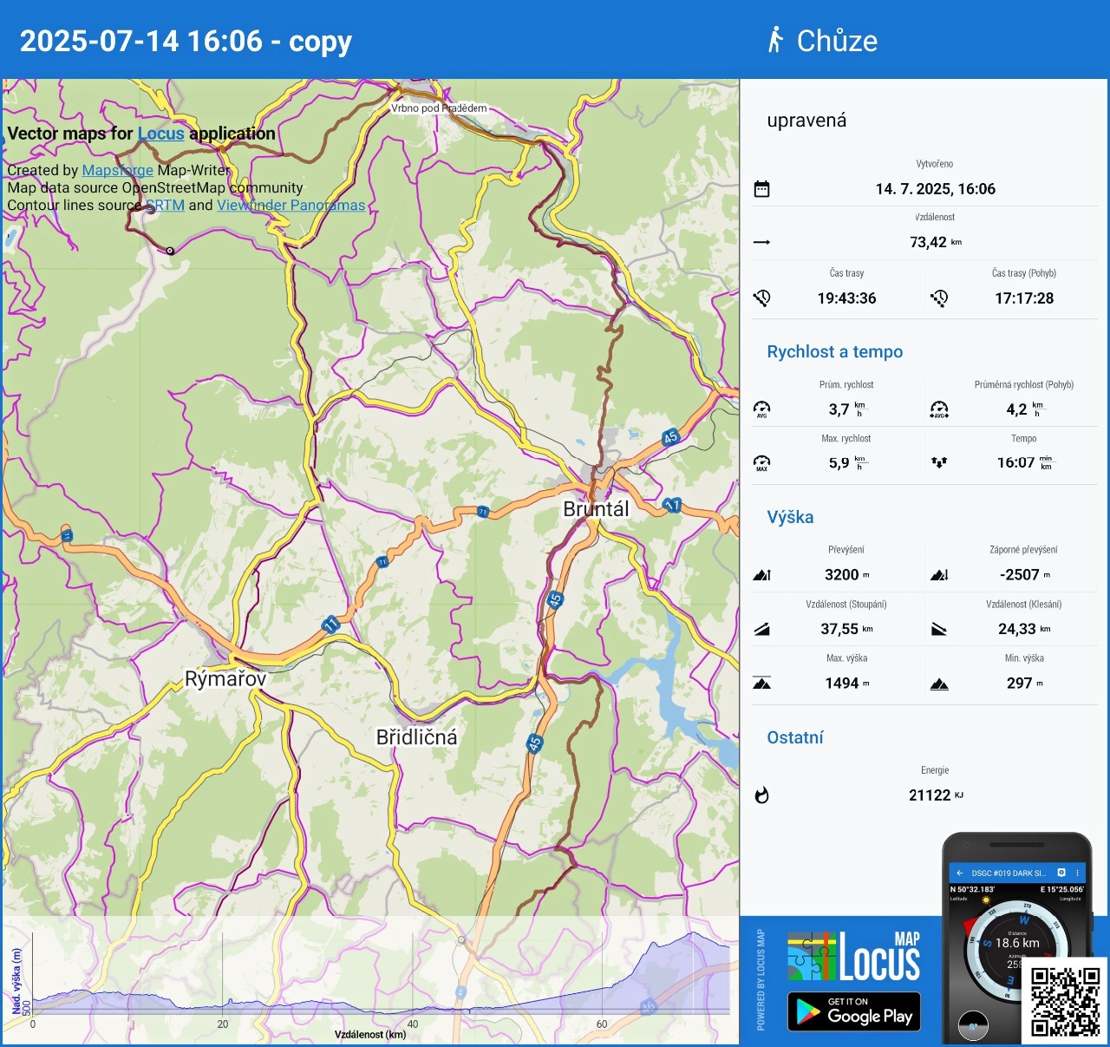1110x1047 pixels.
Task: Open the Mapsforge link
Action: pos(117,170)
